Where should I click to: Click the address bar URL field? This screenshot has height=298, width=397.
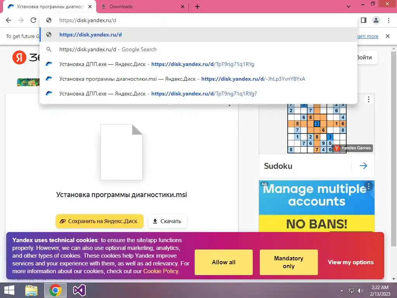point(198,20)
